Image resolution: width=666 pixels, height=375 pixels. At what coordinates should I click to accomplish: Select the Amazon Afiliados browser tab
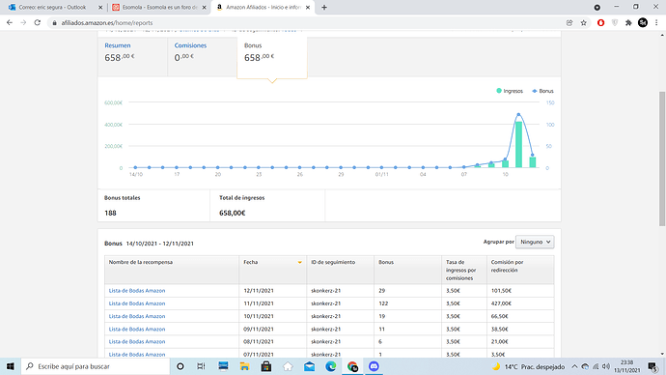263,7
